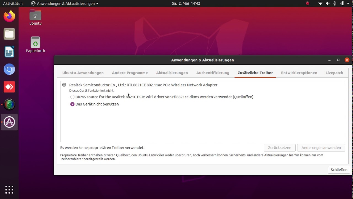Click the Zurücksetzen button
353x199 pixels.
[x=280, y=148]
